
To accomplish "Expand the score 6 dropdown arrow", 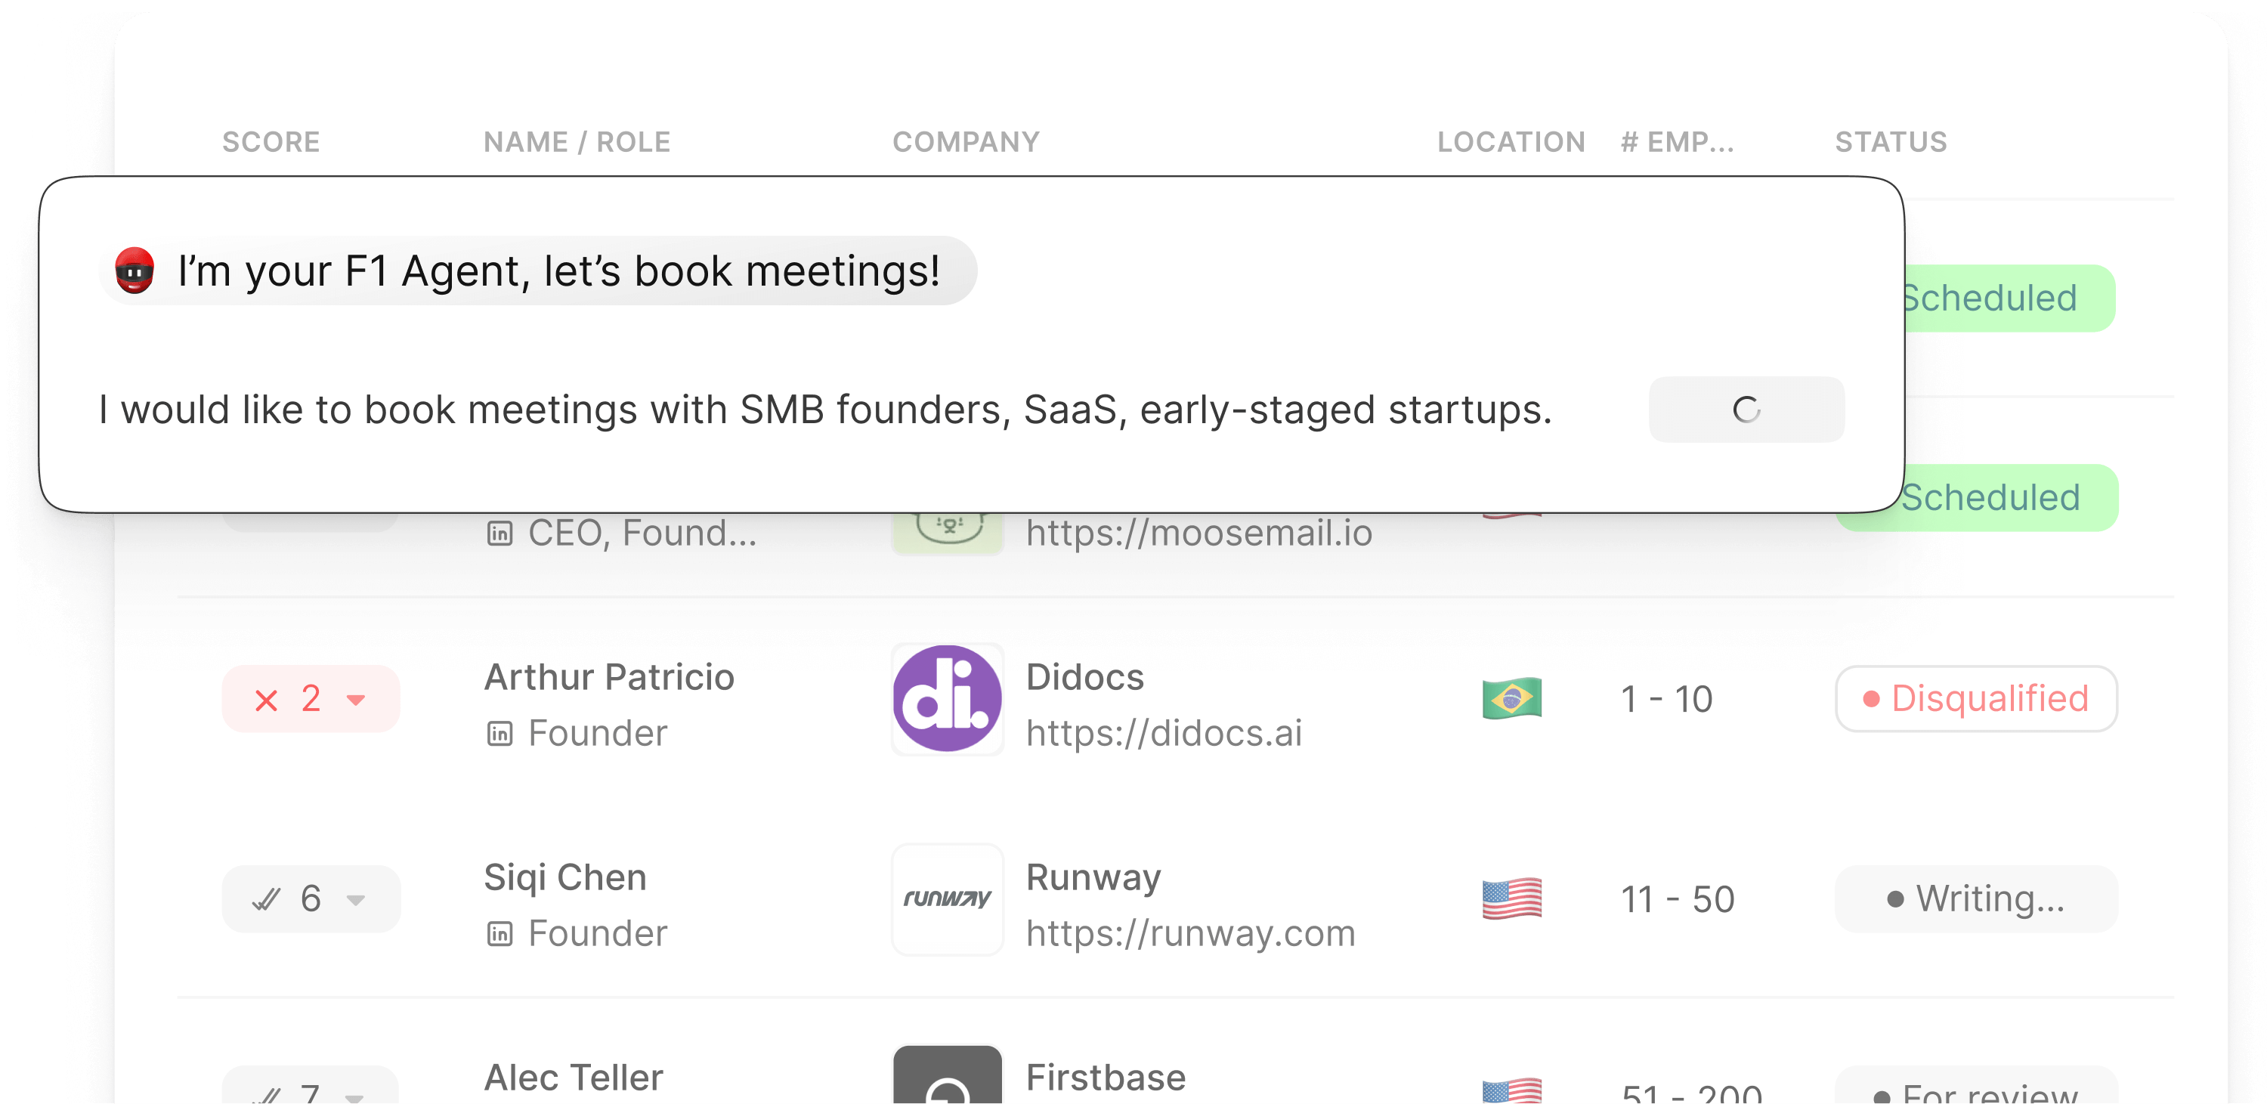I will [x=355, y=899].
